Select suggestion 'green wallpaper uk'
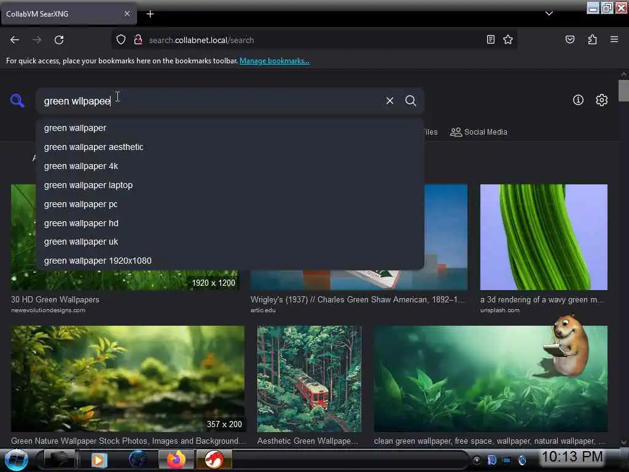The height and width of the screenshot is (472, 629). click(230, 242)
